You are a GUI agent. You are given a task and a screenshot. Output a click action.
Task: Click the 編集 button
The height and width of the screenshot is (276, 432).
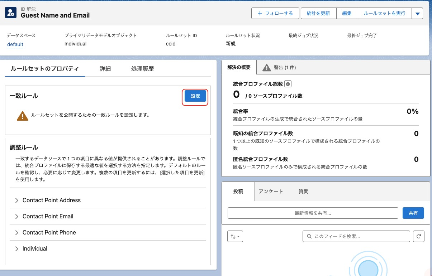[x=347, y=14]
